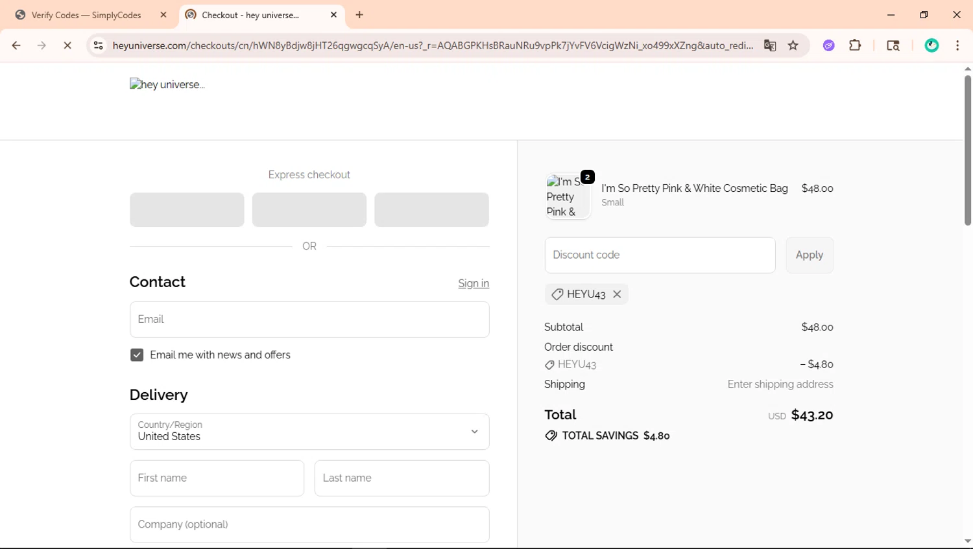Click the Sign in link
The height and width of the screenshot is (549, 973).
(474, 283)
